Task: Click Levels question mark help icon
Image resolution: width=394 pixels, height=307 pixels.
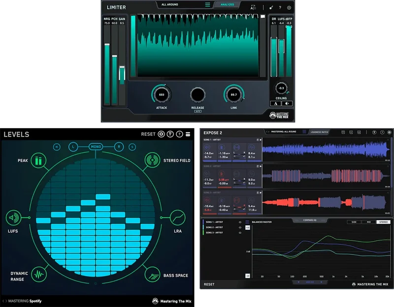Action: click(179, 134)
